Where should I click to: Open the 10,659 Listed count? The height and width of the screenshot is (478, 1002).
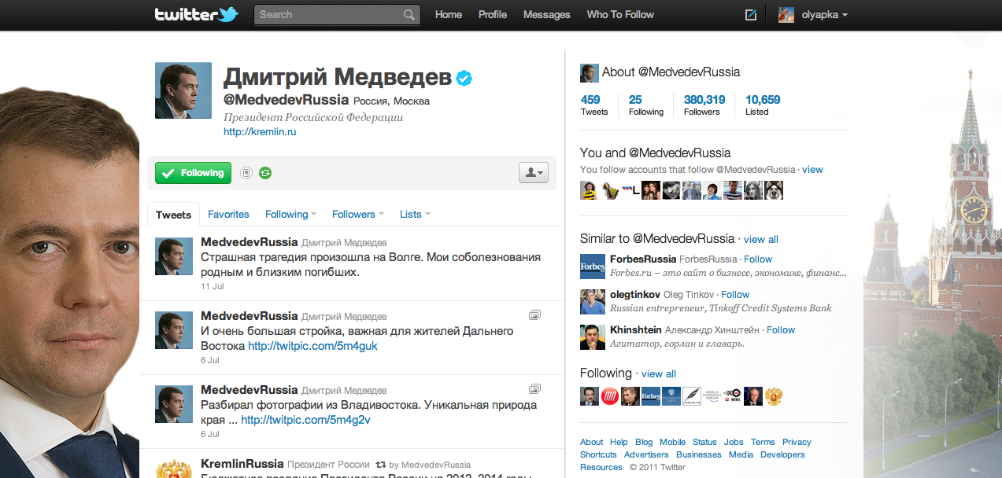tap(763, 105)
